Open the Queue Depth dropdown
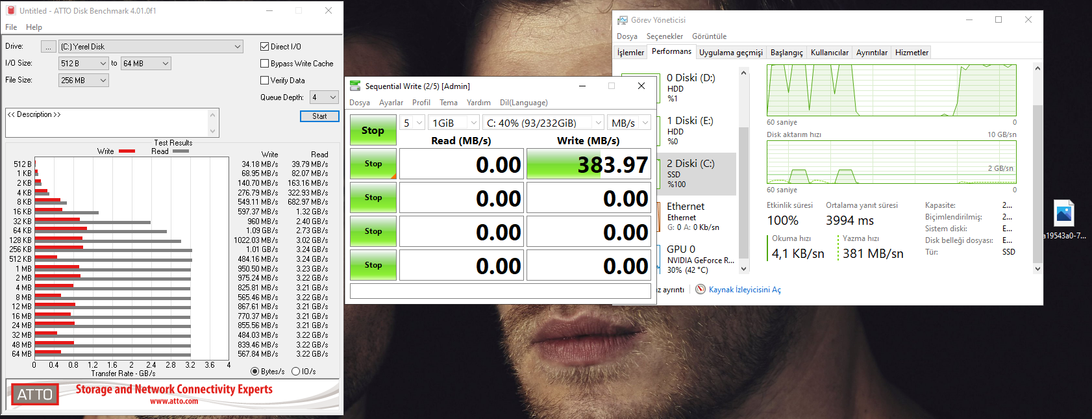 [x=324, y=97]
